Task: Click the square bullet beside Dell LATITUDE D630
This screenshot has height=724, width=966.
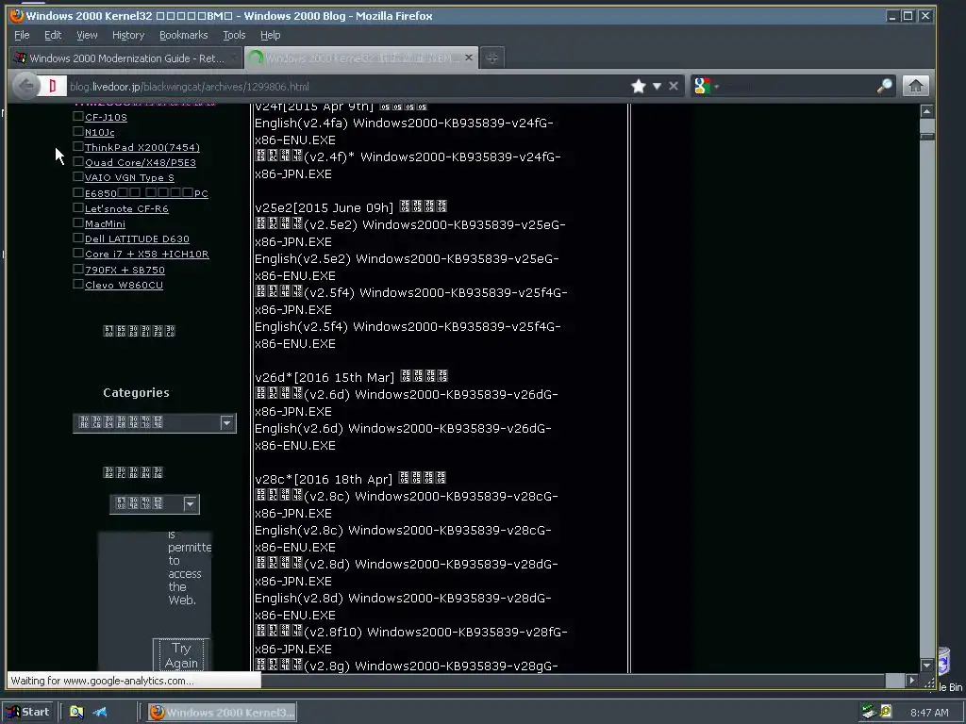Action: 78,238
